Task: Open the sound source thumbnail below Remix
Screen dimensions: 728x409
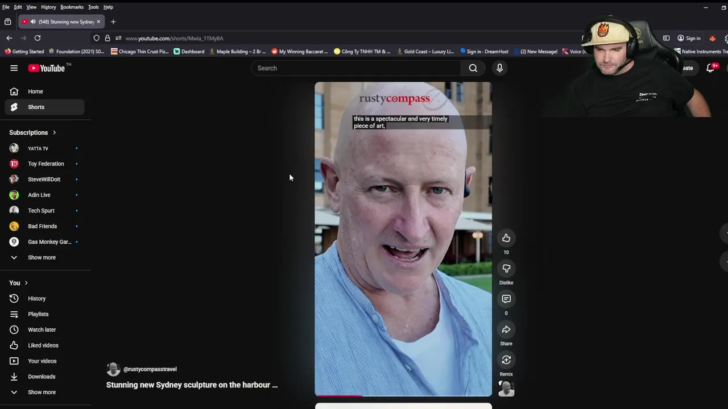Action: click(x=506, y=389)
